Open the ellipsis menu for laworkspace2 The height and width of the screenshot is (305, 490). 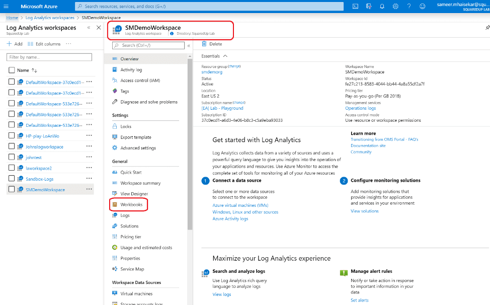(89, 168)
